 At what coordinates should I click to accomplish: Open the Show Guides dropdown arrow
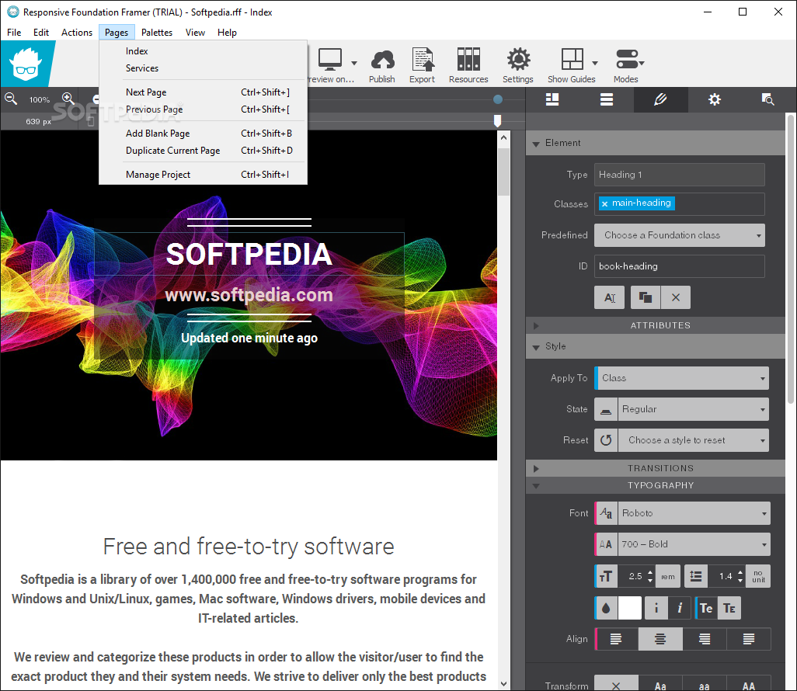coord(595,63)
